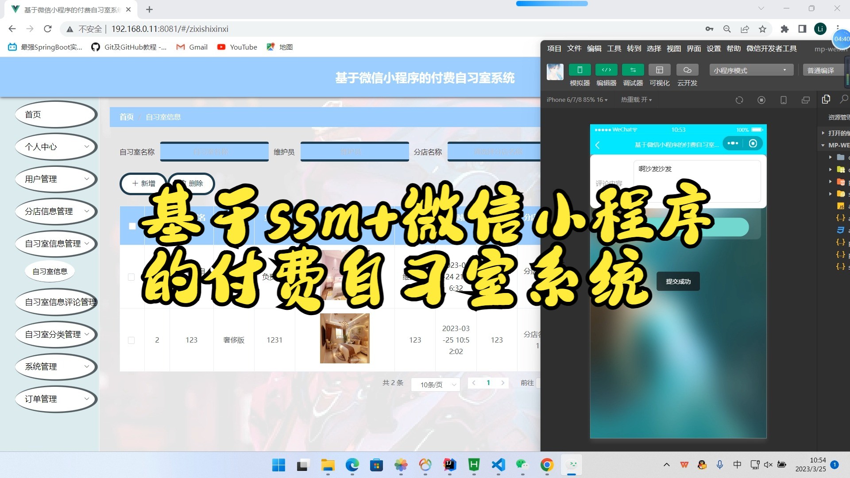Select the code editor icon in WeChat DevTools
The image size is (850, 478).
(605, 70)
